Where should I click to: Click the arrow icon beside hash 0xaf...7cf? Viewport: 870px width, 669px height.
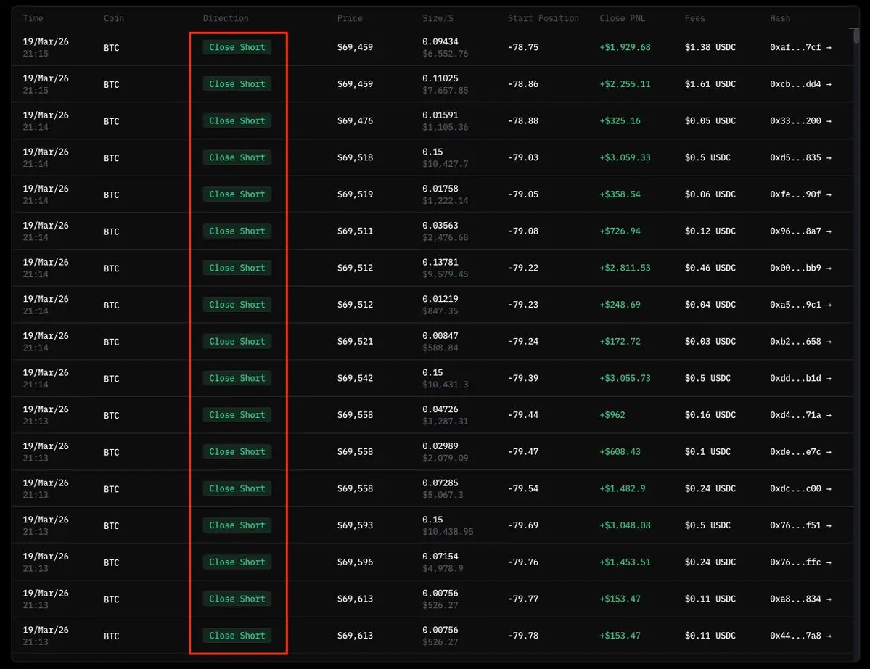[x=829, y=48]
